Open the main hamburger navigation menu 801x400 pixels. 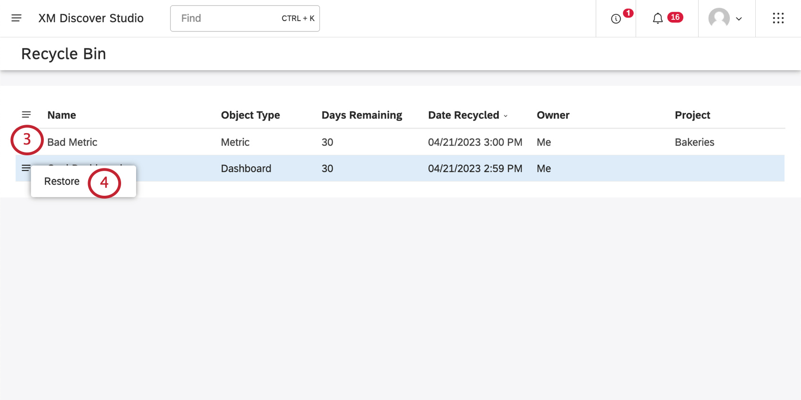[16, 18]
